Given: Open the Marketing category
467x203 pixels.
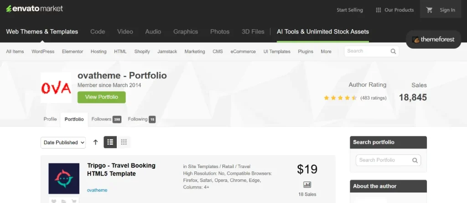Looking at the screenshot, I should 195,51.
